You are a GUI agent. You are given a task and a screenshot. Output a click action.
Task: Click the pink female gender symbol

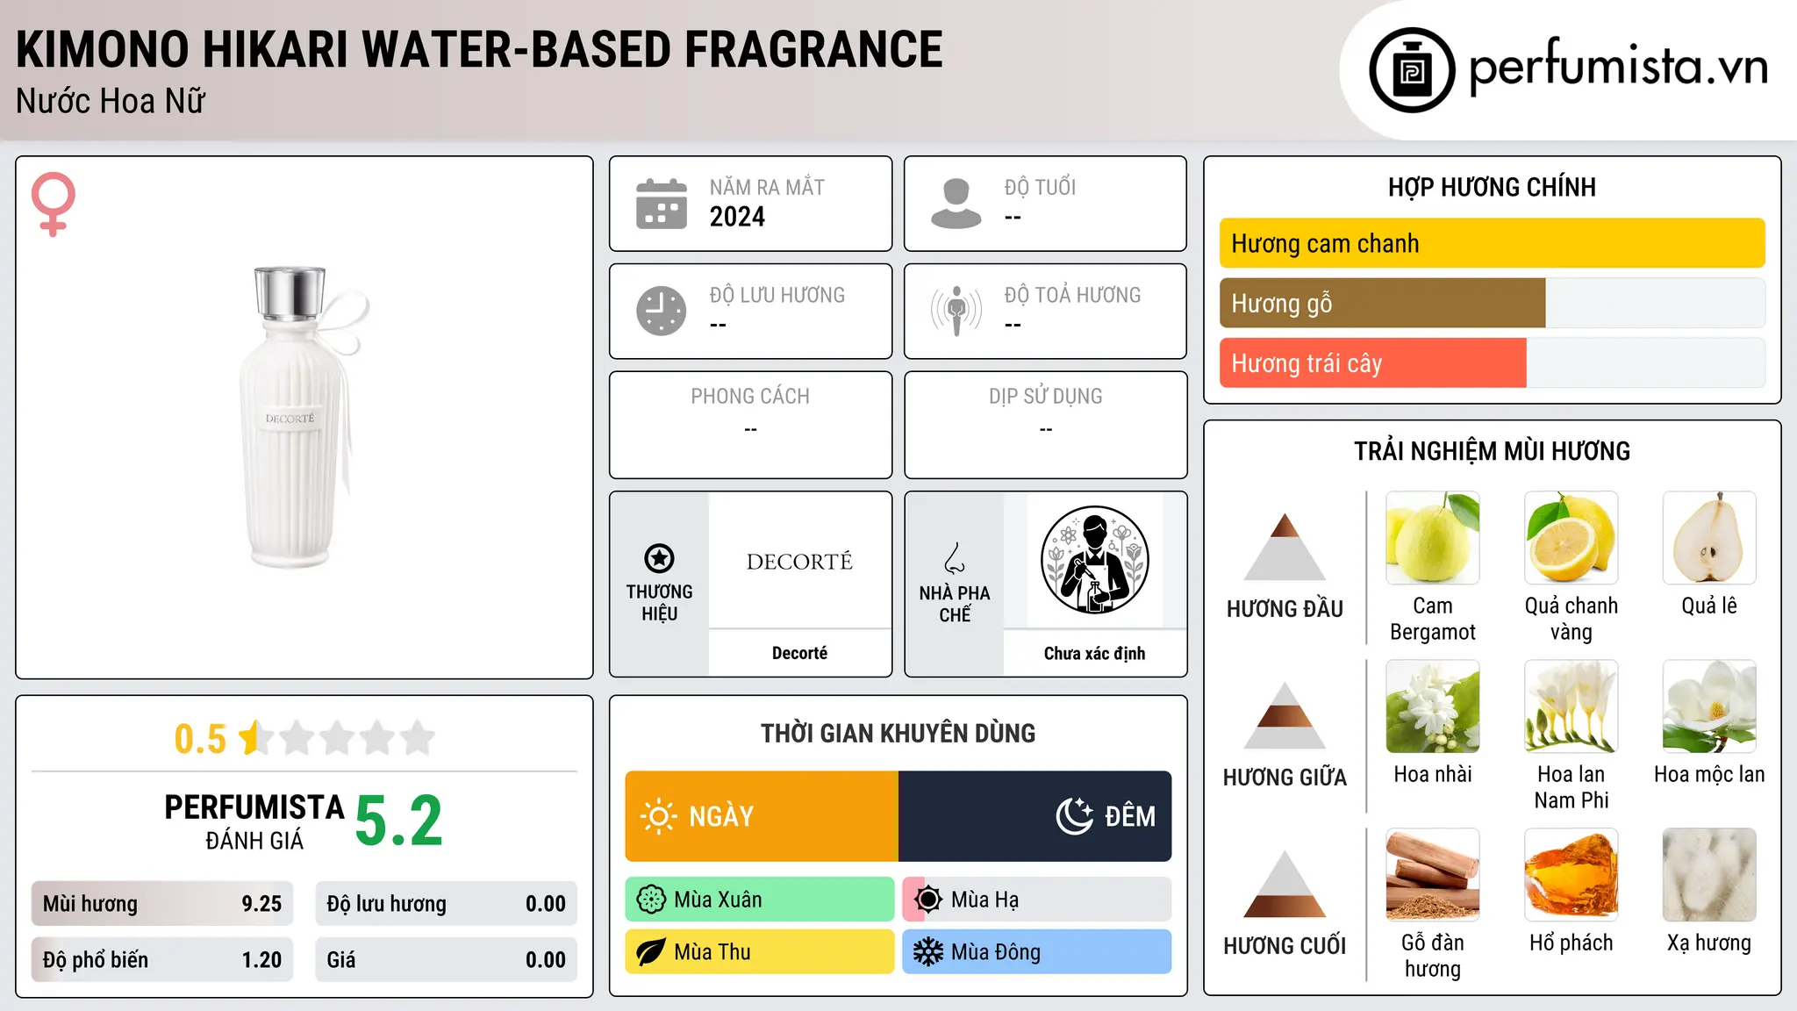(x=54, y=204)
